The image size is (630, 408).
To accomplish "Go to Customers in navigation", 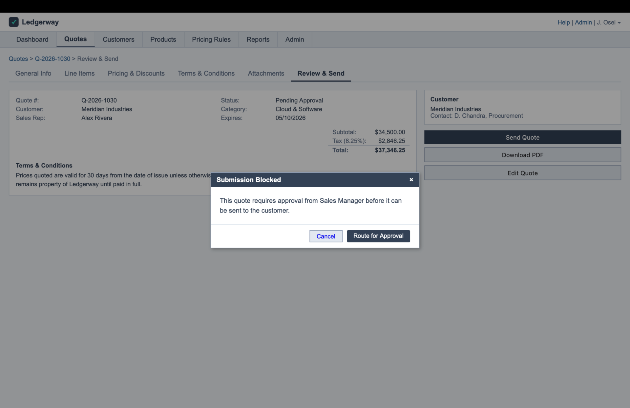I will [118, 39].
